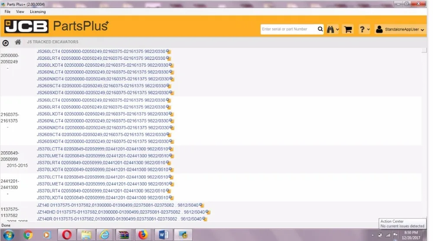Click catalogue icon beside JZ140 9812/5040 row
This screenshot has height=241, width=433.
tap(202, 205)
